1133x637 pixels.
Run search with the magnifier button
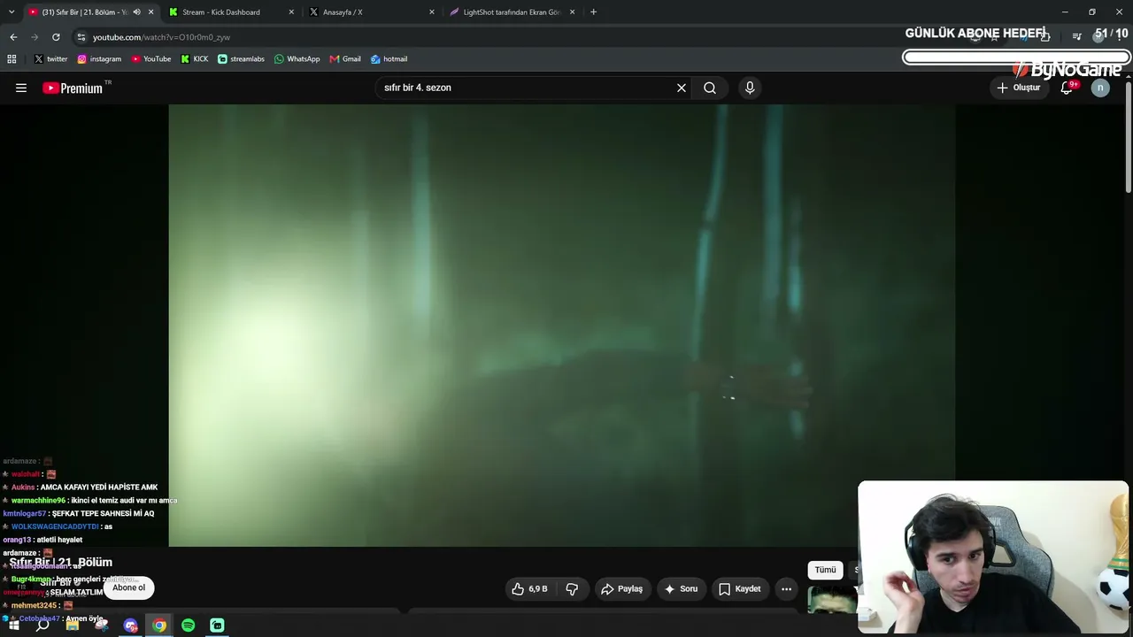pos(710,88)
